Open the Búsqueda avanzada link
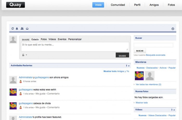Screen dimensions: 182x120 (x=155, y=55)
